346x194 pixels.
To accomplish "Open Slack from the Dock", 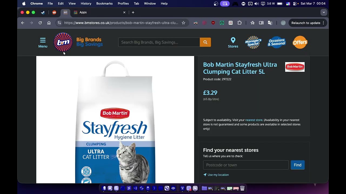I will pyautogui.click(x=141, y=188).
